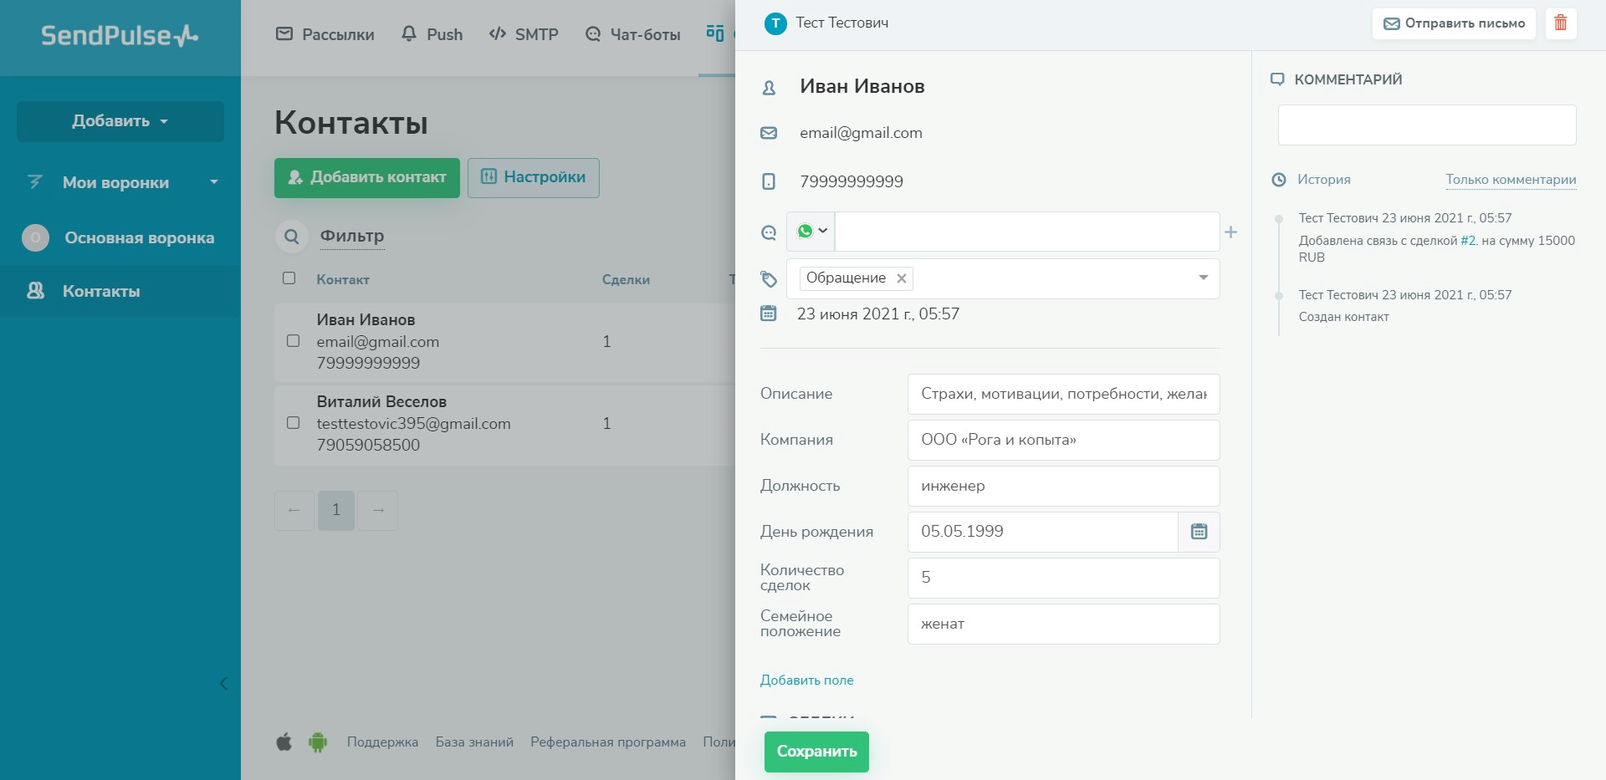Open the Фильтр link
Screen dimensions: 1606x780
tap(352, 237)
